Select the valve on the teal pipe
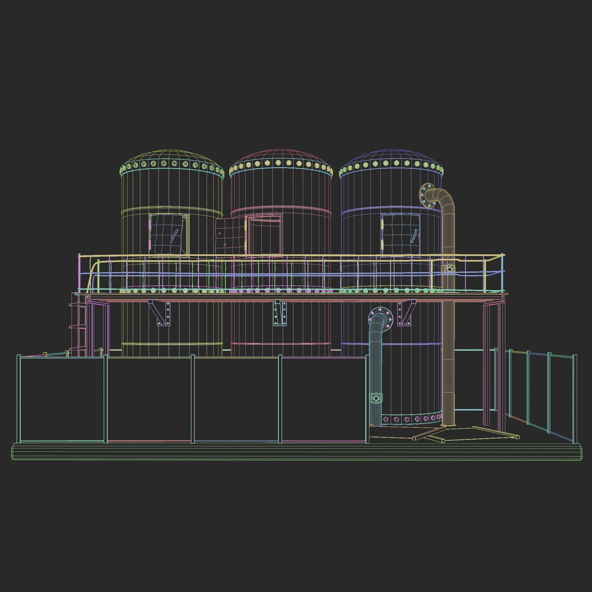 [376, 398]
